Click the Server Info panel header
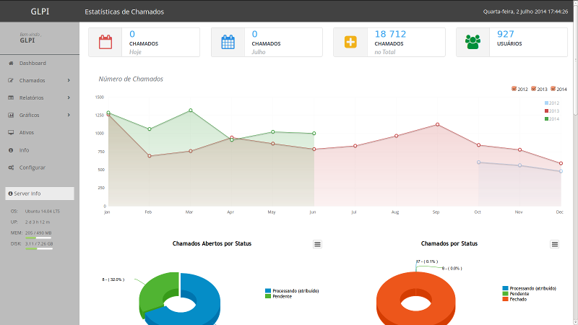Image resolution: width=578 pixels, height=325 pixels. point(40,194)
